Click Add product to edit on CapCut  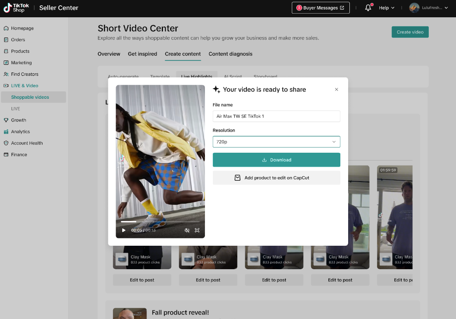(x=276, y=178)
